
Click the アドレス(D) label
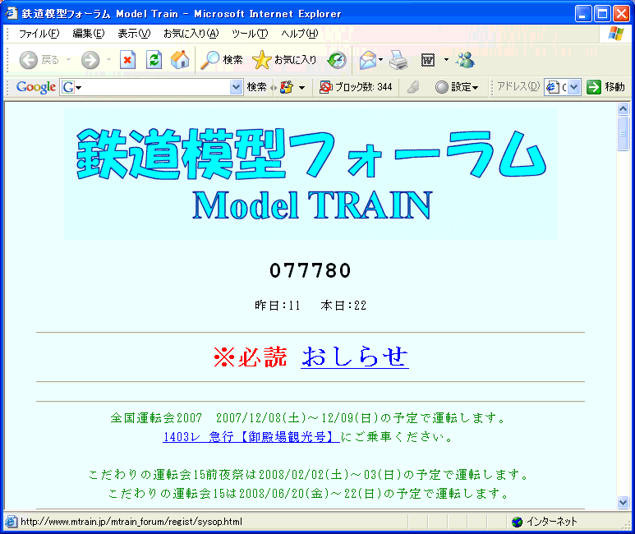[518, 87]
